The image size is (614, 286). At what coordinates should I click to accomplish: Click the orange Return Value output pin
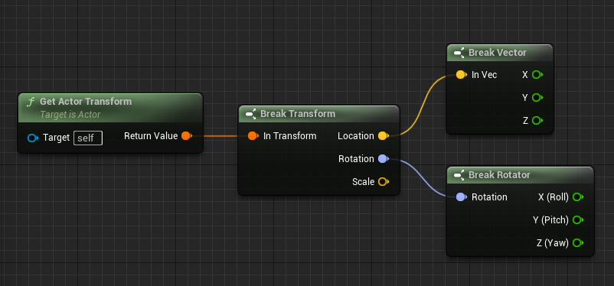187,136
